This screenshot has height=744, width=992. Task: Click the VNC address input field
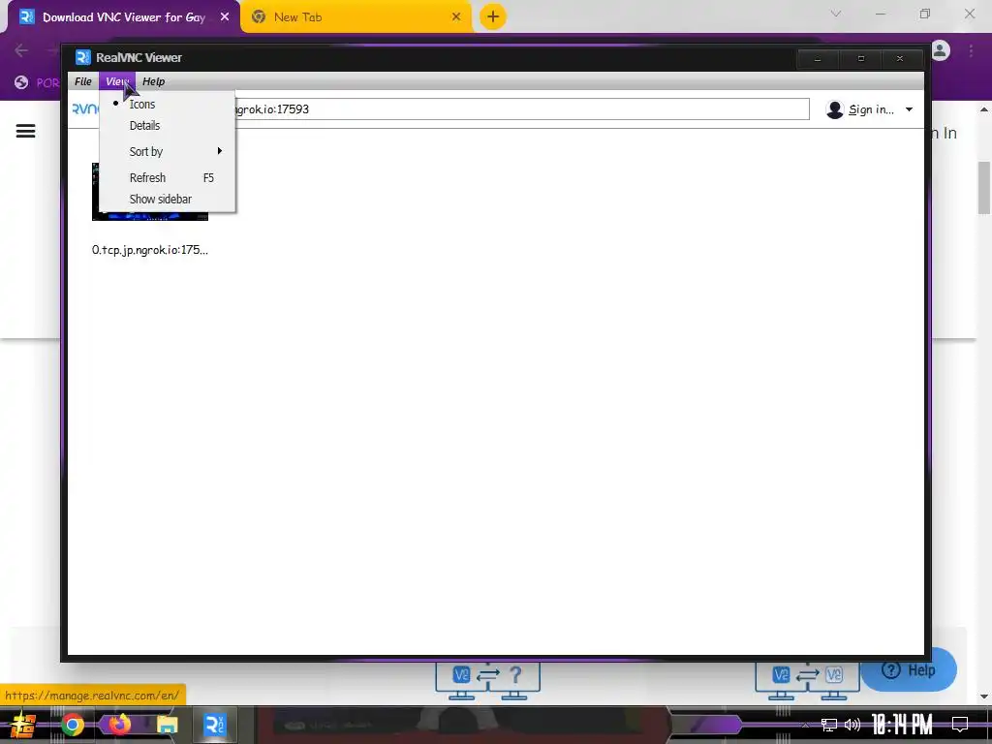(520, 109)
